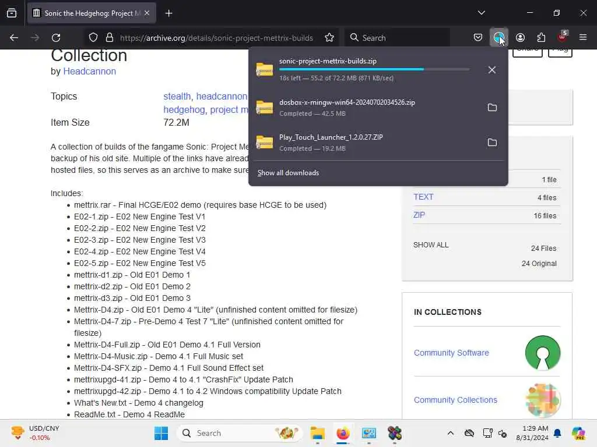This screenshot has height=447, width=597.
Task: Select the ReadMe.txt list entry
Action: (x=129, y=414)
